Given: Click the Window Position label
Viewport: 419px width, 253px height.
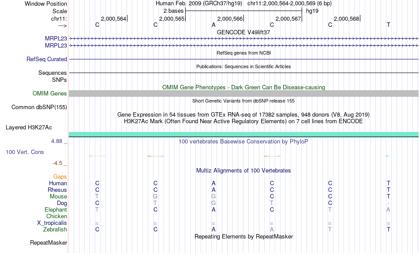Looking at the screenshot, I should [x=46, y=4].
